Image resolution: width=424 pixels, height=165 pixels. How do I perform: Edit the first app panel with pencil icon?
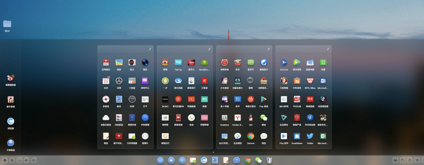(x=150, y=49)
